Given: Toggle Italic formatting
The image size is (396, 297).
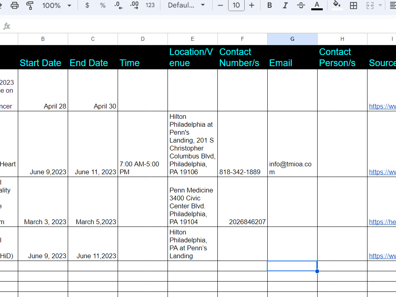Looking at the screenshot, I should pos(285,5).
